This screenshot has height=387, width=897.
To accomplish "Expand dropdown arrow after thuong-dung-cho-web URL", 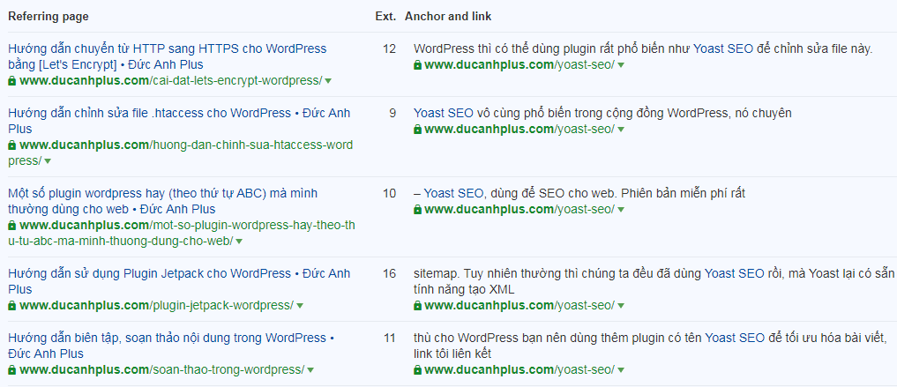I will click(x=239, y=242).
